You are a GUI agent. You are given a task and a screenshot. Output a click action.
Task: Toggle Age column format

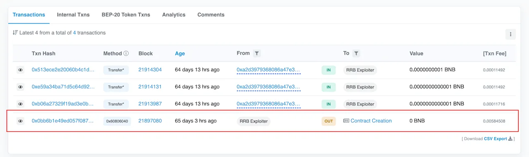coord(180,53)
